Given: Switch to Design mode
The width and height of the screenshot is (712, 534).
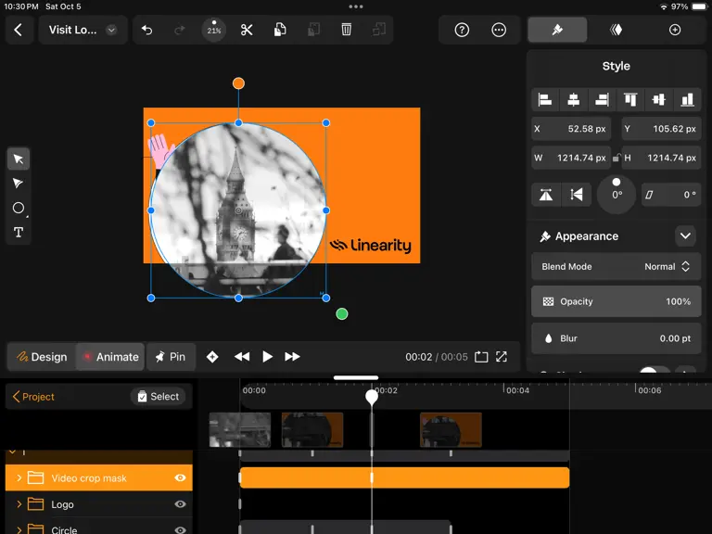Looking at the screenshot, I should coord(42,357).
